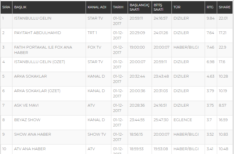Click the SIRA column header

click(x=6, y=7)
